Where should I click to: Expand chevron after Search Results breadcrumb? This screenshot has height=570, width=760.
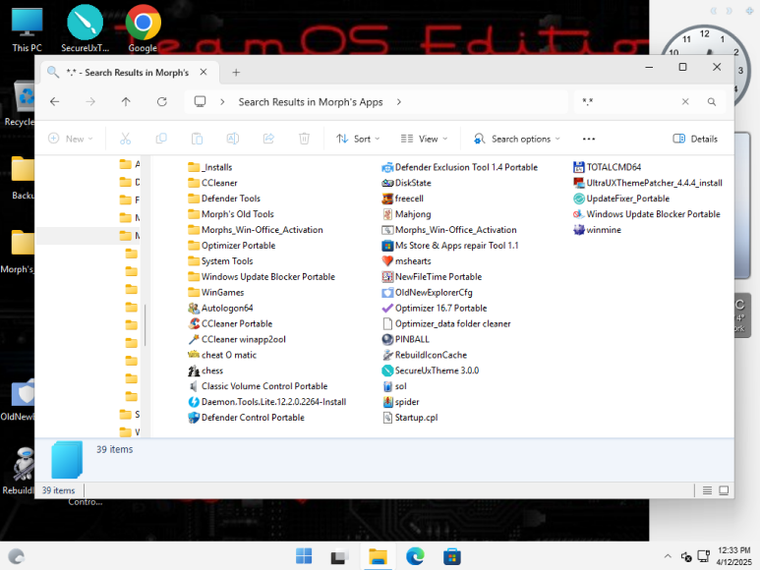[x=399, y=101]
